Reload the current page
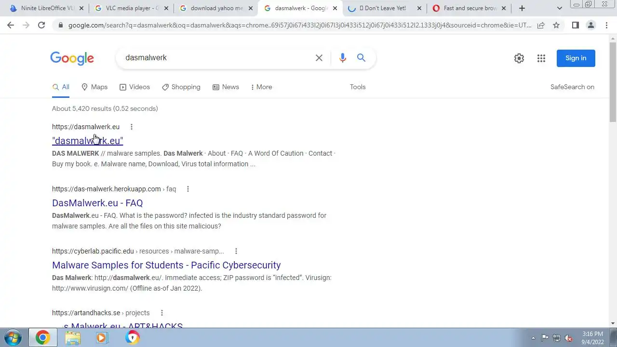The image size is (617, 347). pos(41,25)
